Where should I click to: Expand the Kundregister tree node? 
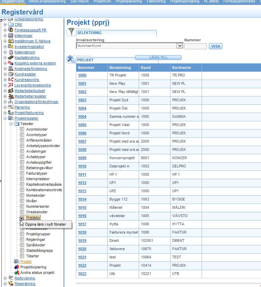click(x=5, y=74)
